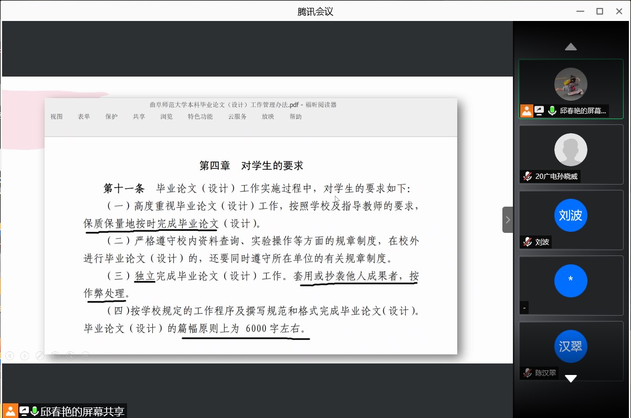
Task: Open the more options ellipsis in slideshow controls
Action: [x=85, y=356]
